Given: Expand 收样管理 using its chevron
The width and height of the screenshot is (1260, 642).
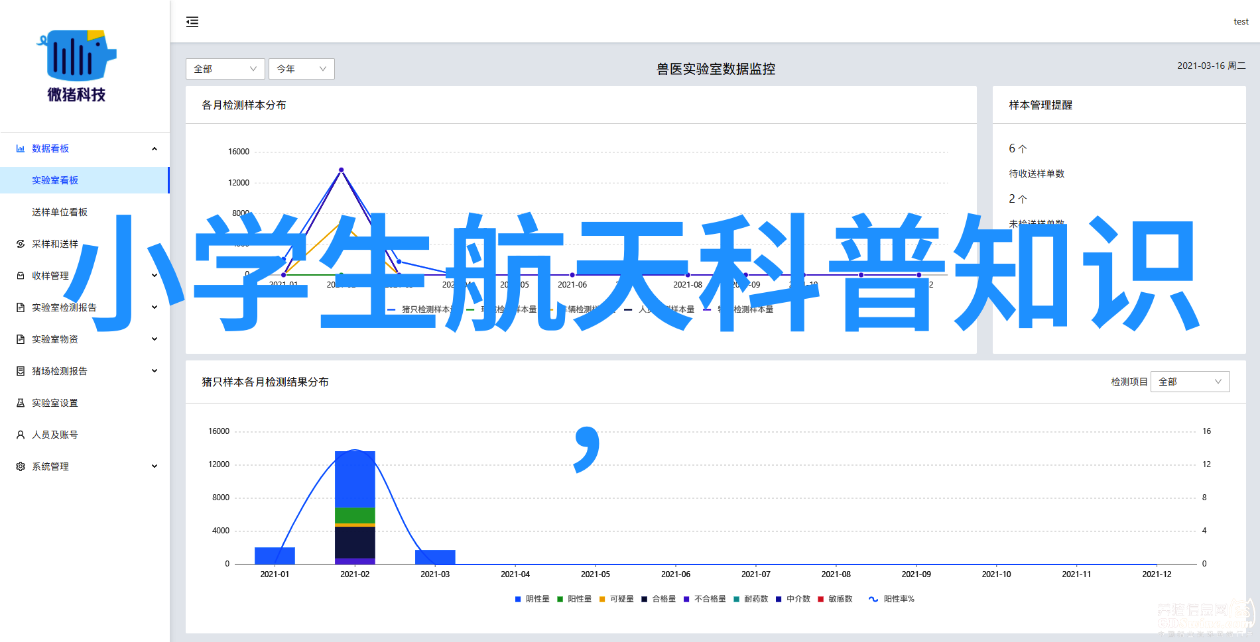Looking at the screenshot, I should [x=155, y=276].
